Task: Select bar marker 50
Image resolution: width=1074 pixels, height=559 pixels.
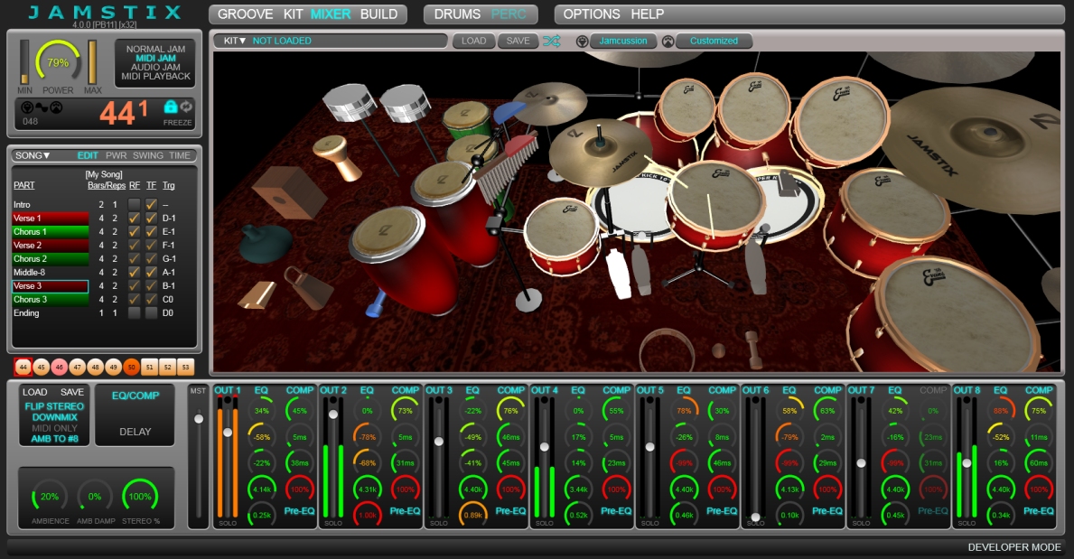Action: pos(132,368)
